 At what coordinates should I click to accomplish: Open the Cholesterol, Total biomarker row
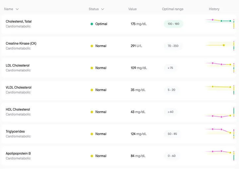[x=19, y=21]
